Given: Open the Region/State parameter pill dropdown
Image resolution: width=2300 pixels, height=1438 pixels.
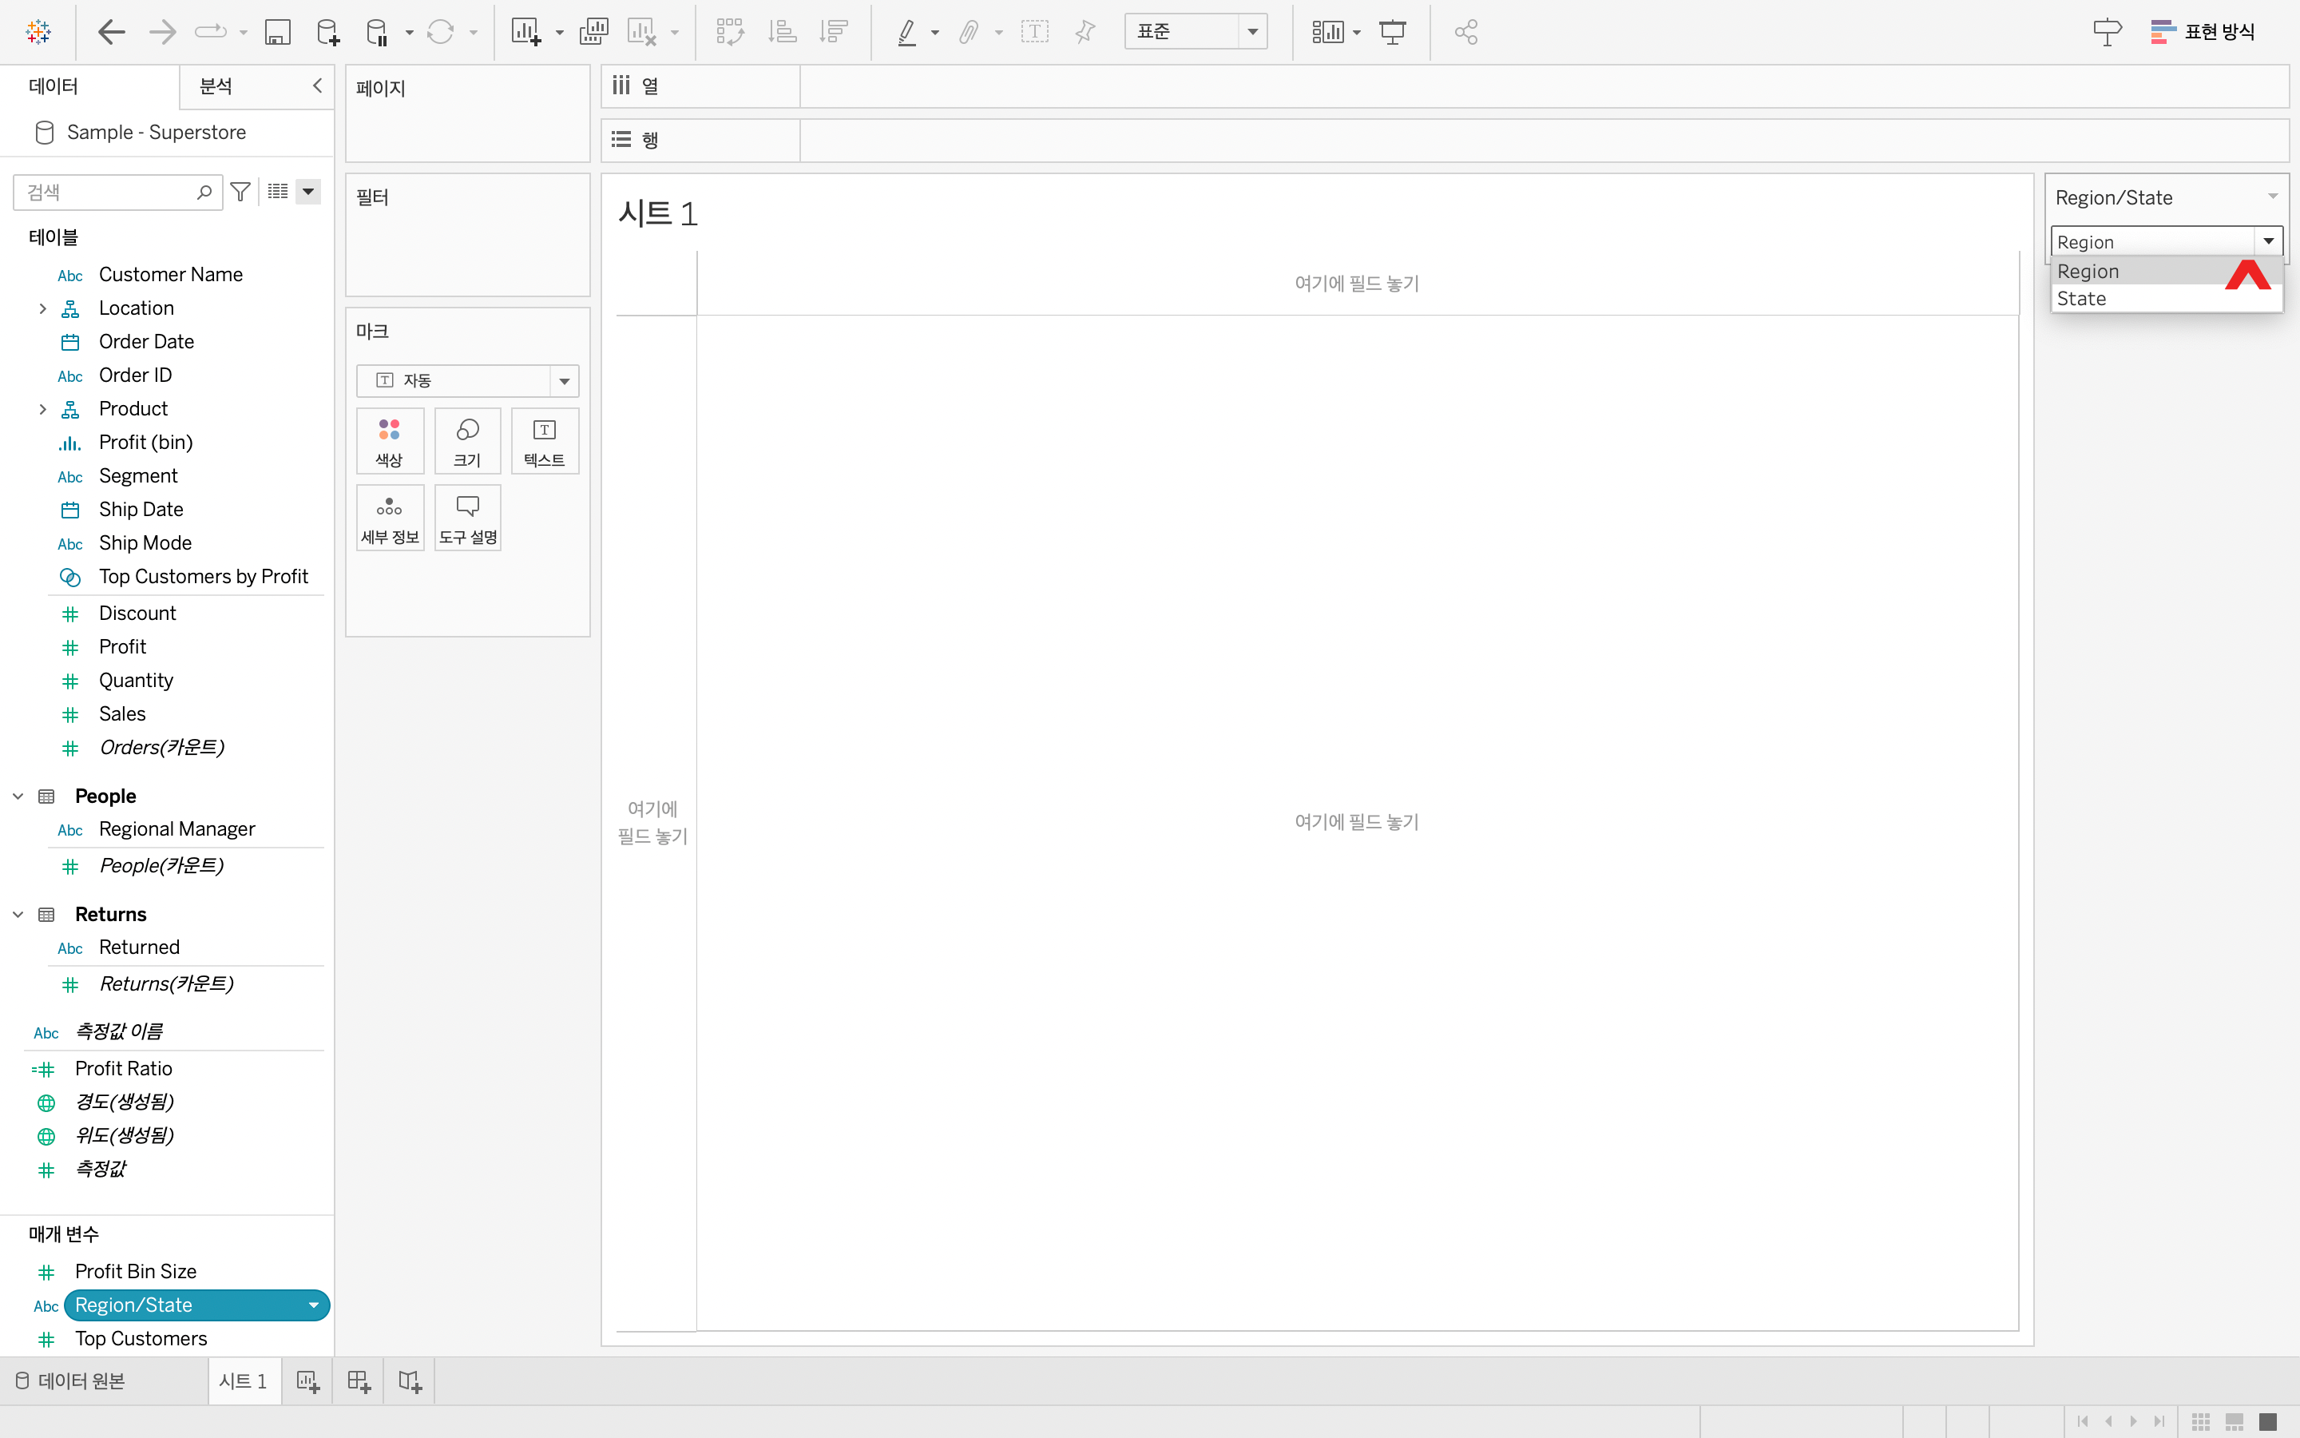Looking at the screenshot, I should coord(314,1305).
